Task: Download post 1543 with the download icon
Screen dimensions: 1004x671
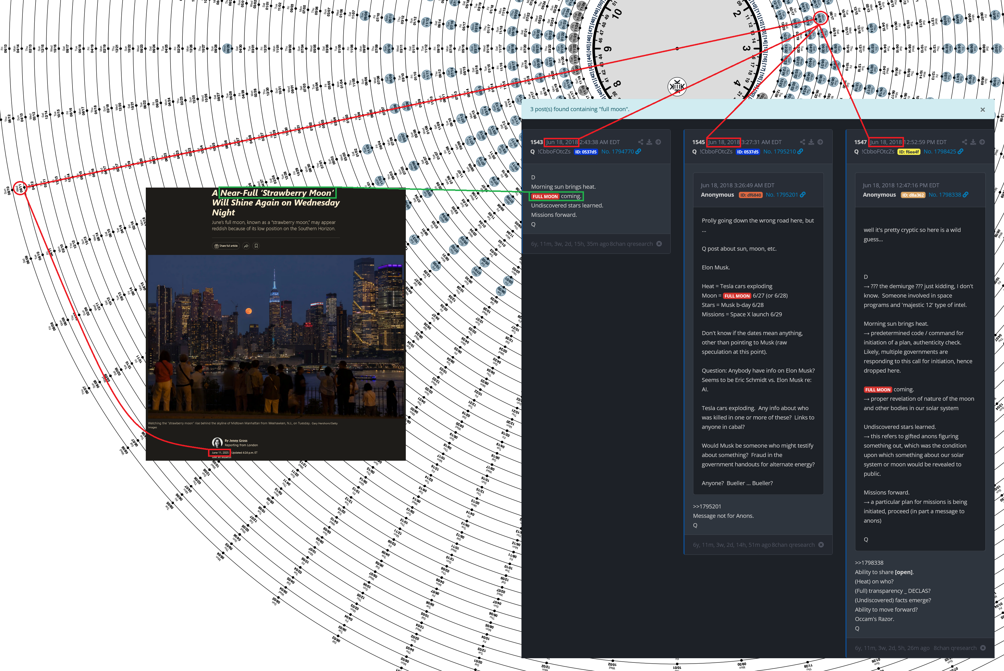Action: (x=649, y=142)
